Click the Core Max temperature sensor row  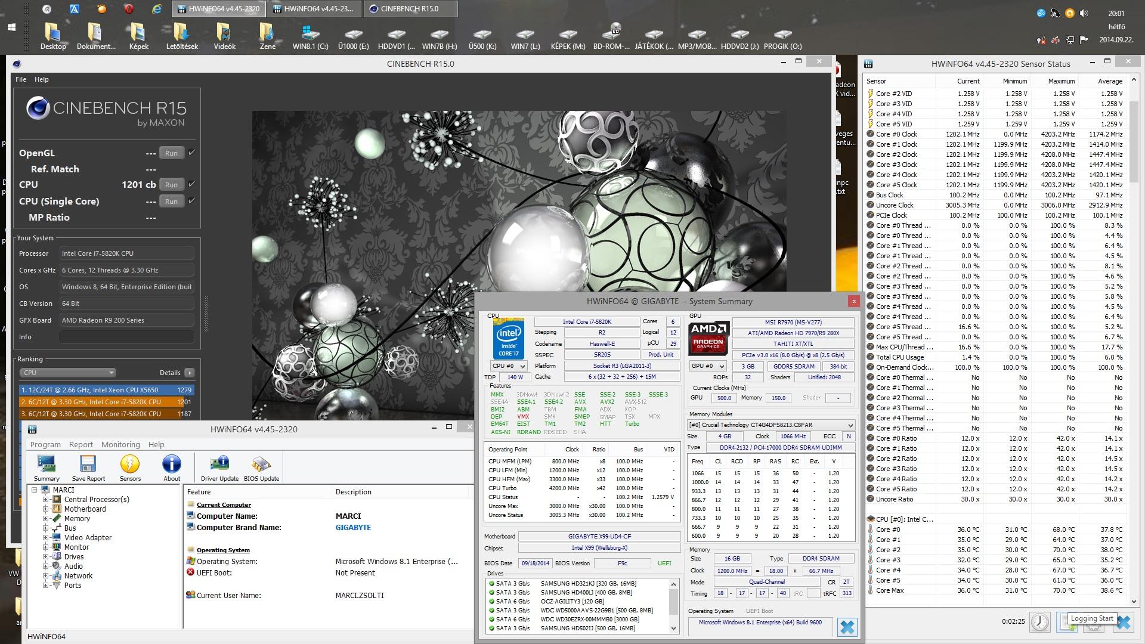995,590
